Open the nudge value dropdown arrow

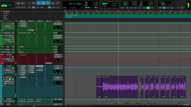[x=117, y=6]
